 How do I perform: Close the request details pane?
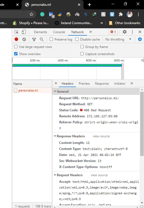[x=56, y=83]
